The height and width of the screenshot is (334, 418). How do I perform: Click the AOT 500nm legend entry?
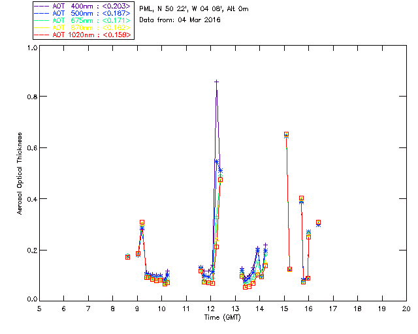82,13
